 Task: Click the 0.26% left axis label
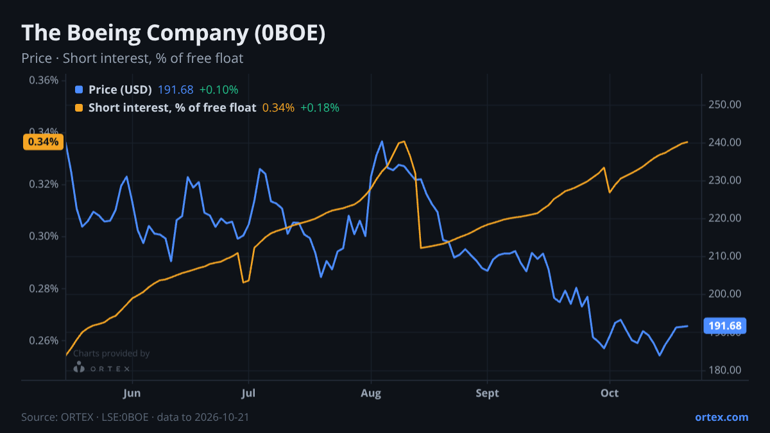tap(44, 341)
